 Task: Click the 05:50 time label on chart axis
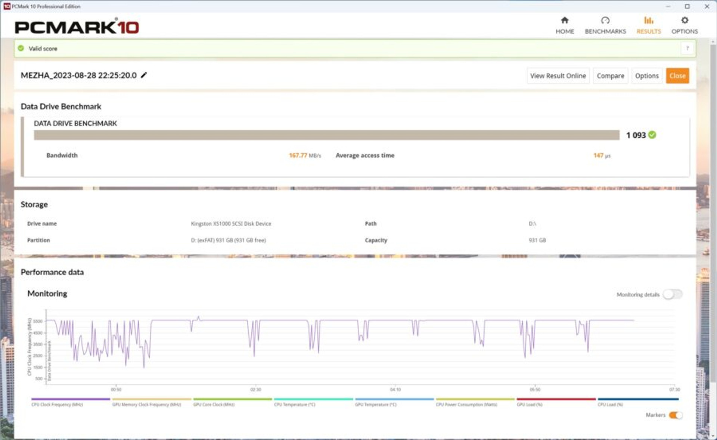pyautogui.click(x=535, y=390)
